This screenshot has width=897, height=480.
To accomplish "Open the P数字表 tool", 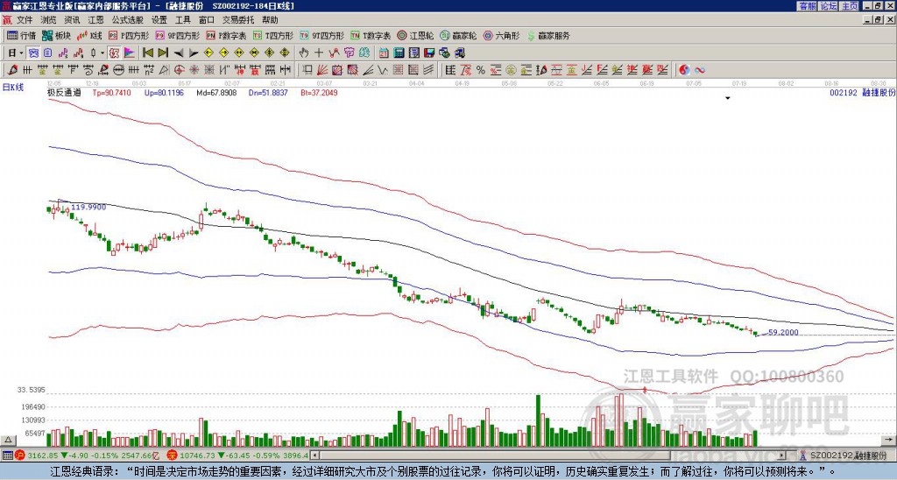I will 226,35.
